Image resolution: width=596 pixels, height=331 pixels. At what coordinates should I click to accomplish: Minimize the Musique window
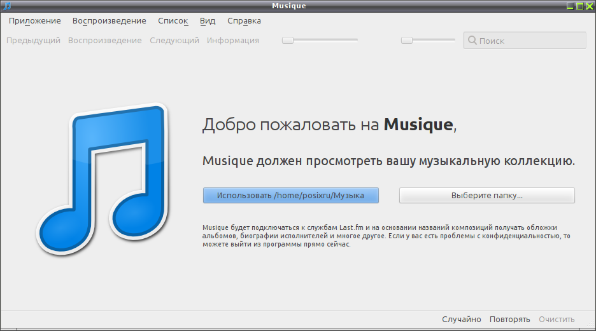[570, 6]
